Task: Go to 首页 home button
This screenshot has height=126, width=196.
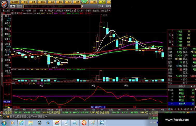Action: pyautogui.click(x=24, y=2)
